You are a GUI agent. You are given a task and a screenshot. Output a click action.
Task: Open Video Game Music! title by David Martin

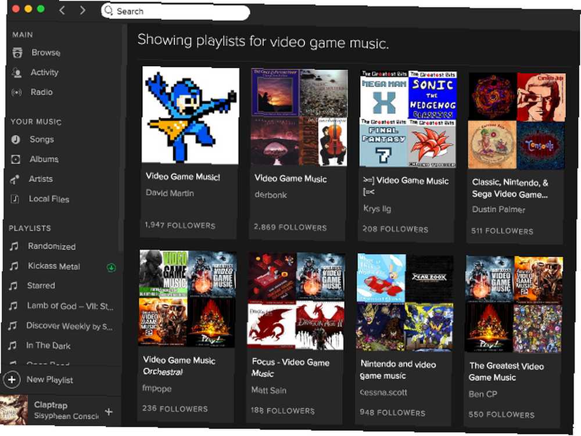pyautogui.click(x=182, y=177)
